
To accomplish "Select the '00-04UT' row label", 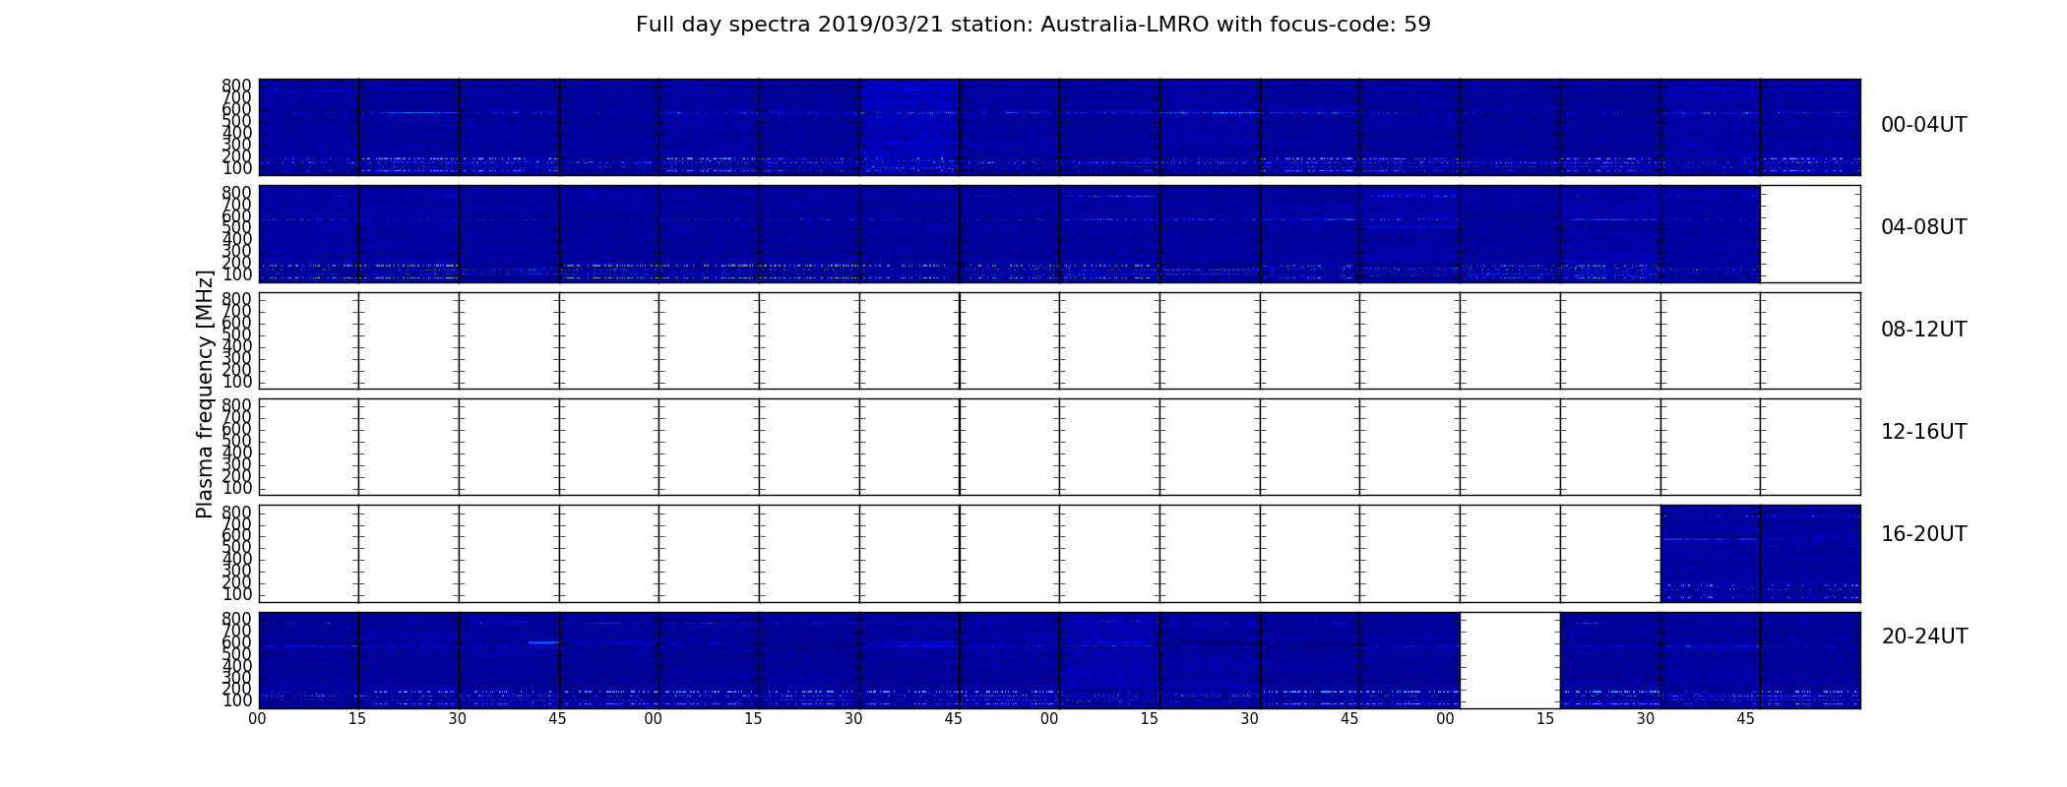I will (x=1923, y=125).
